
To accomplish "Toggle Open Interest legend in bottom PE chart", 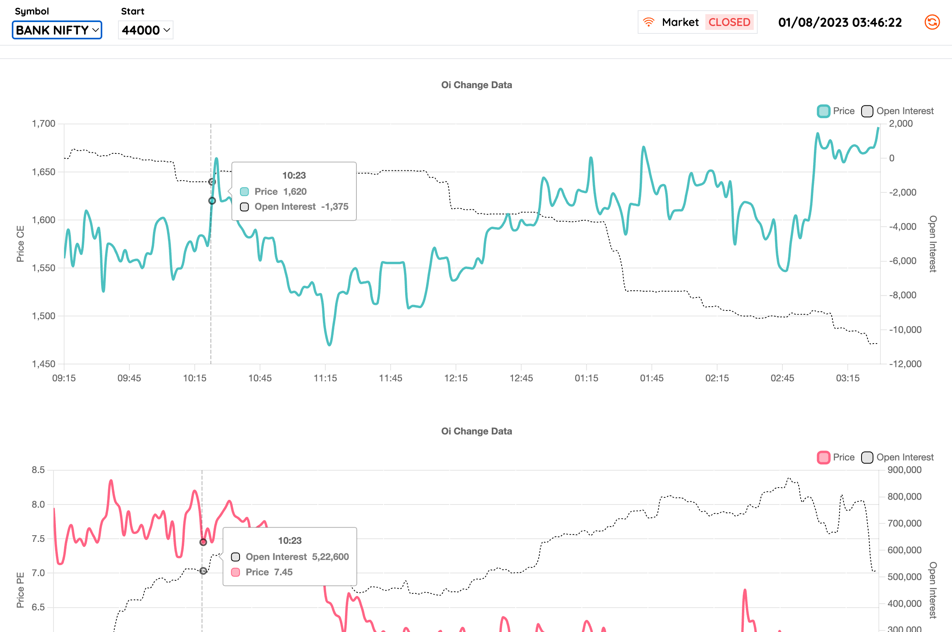I will [897, 458].
